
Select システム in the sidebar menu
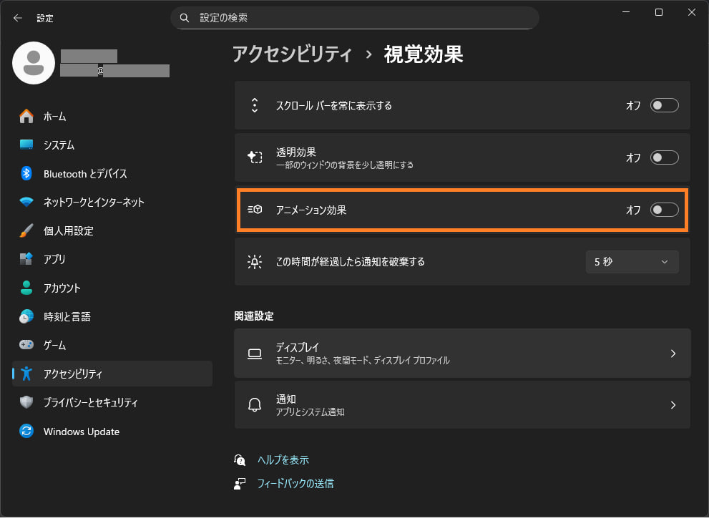59,145
